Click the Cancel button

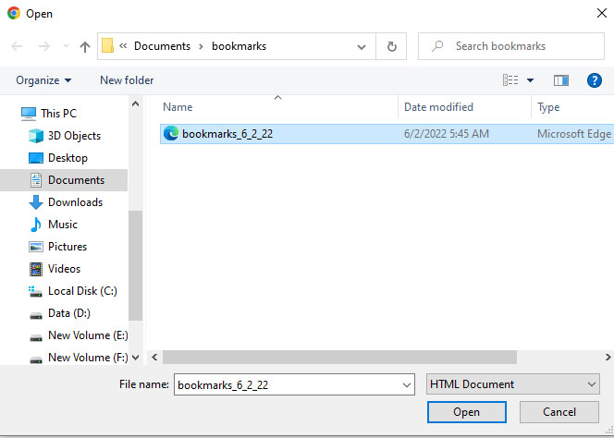click(559, 412)
